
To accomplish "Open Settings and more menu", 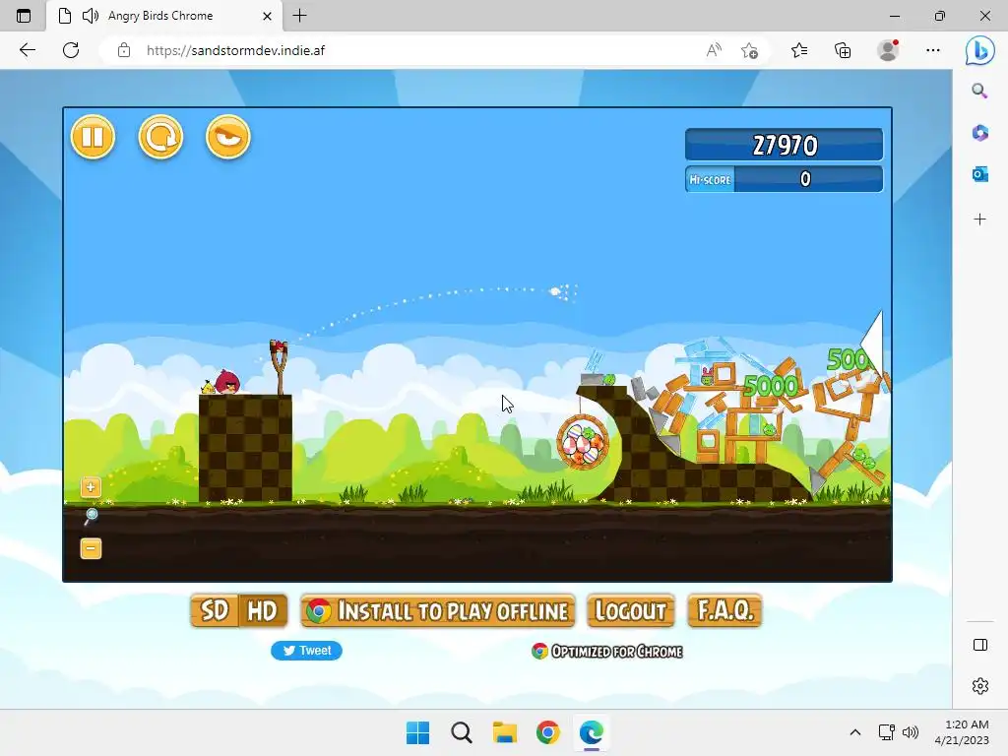I will [x=933, y=50].
